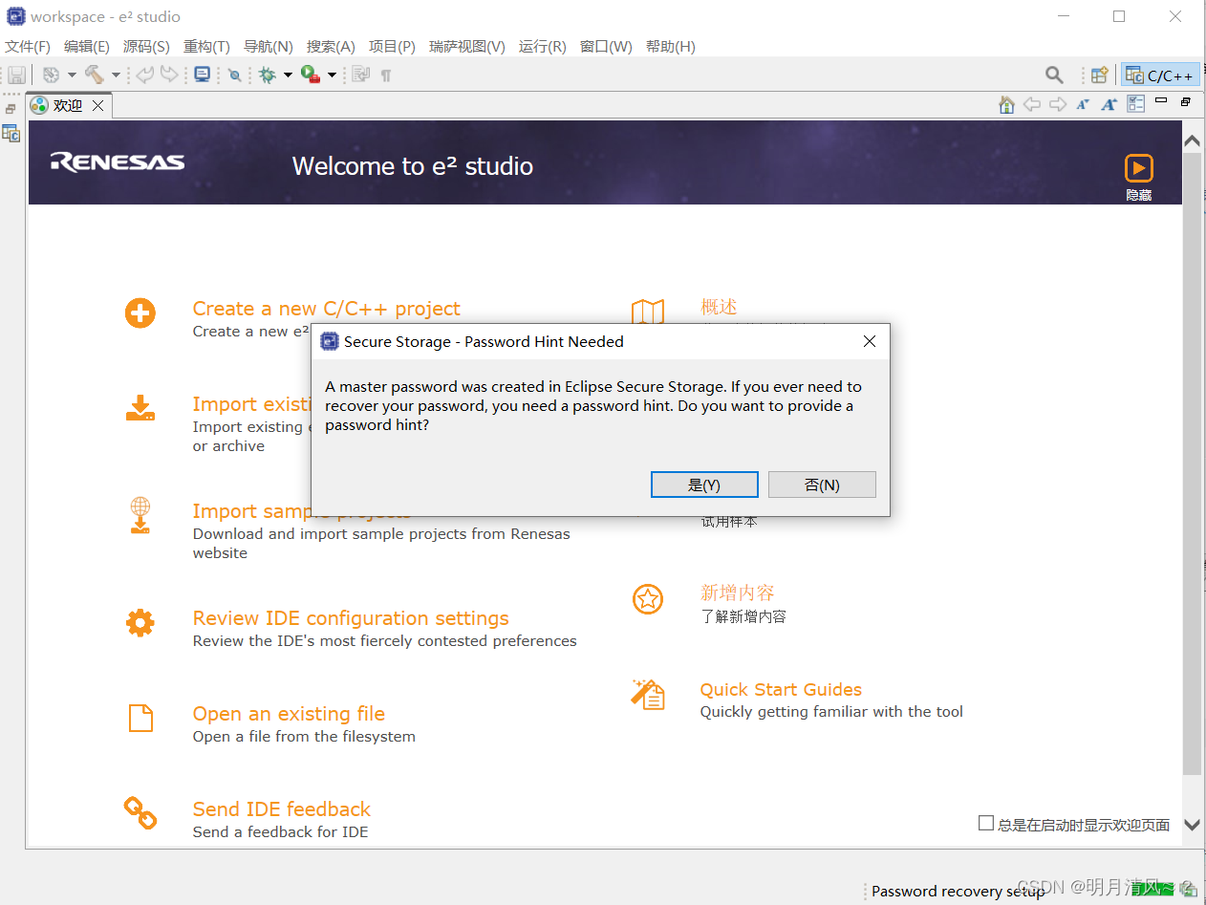Open the 窗口(W) menu

pos(606,46)
